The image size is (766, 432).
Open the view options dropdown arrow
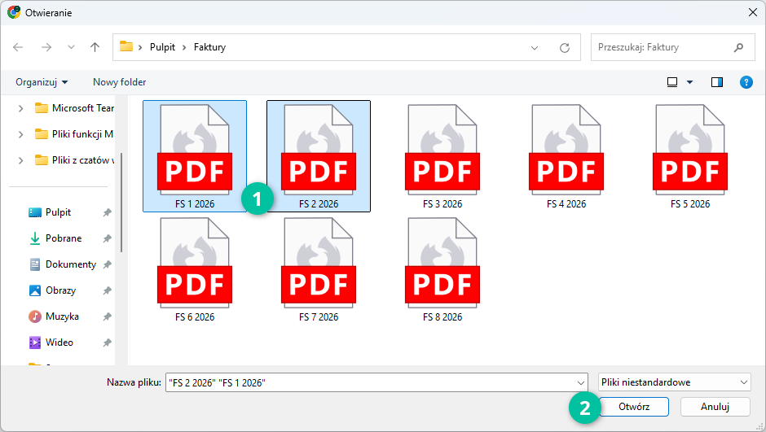point(689,82)
